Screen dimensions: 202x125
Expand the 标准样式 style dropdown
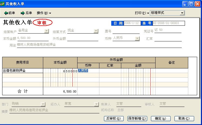(x=182, y=13)
